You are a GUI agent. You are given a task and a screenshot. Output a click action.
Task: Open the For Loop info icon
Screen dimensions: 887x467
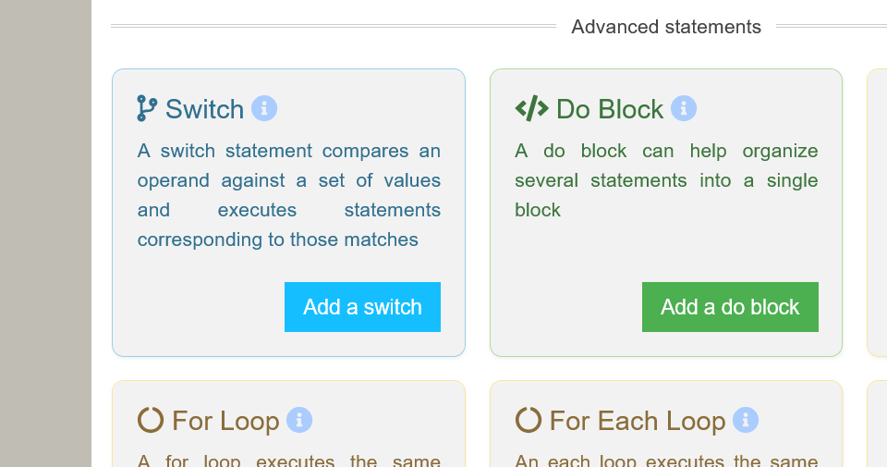pyautogui.click(x=299, y=421)
